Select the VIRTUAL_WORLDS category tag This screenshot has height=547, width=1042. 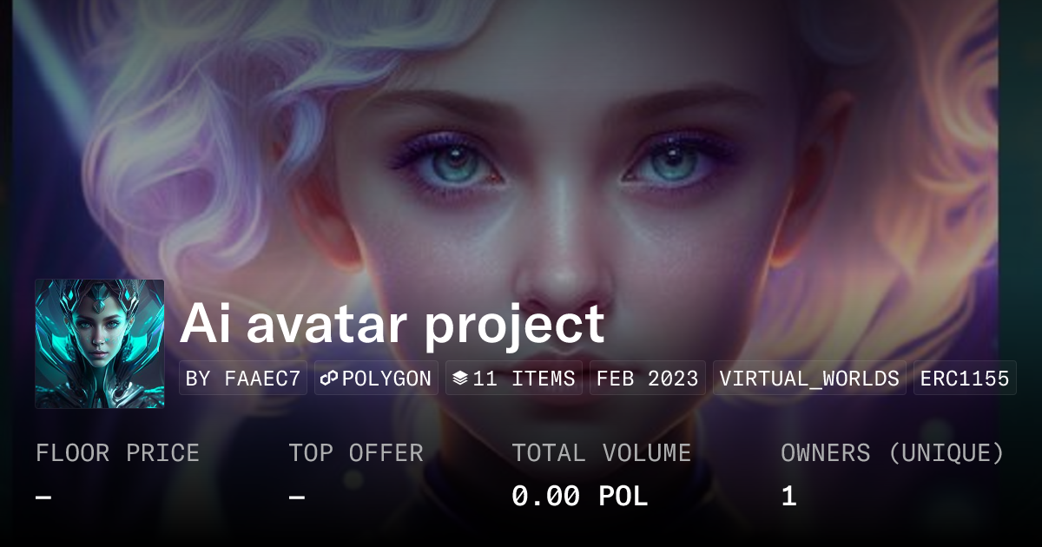tap(809, 379)
